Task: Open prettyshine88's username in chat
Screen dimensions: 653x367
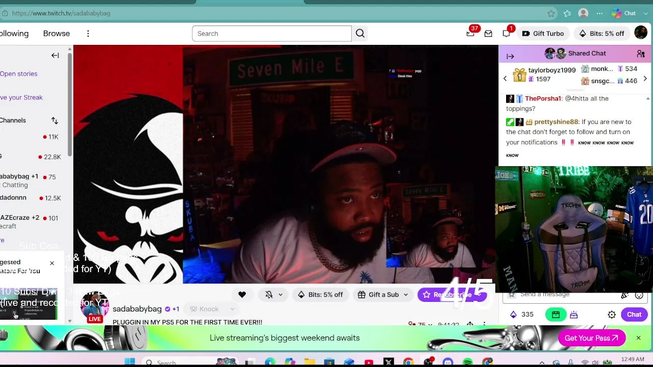Action: pyautogui.click(x=556, y=122)
